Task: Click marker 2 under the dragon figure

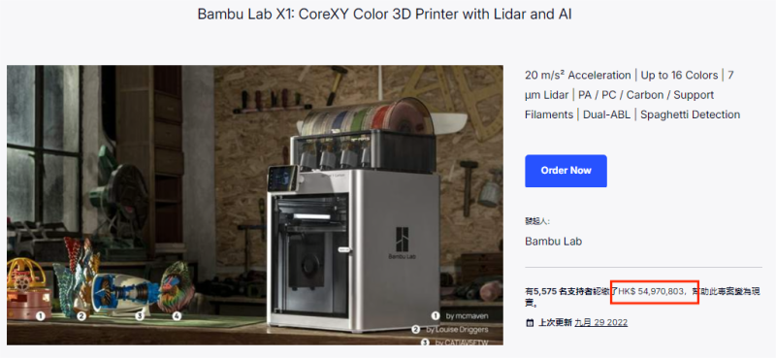Action: tap(81, 315)
